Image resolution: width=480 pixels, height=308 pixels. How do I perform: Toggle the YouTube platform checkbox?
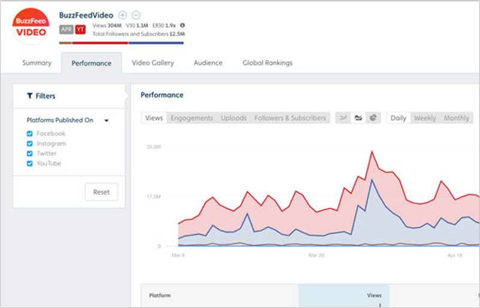(30, 163)
